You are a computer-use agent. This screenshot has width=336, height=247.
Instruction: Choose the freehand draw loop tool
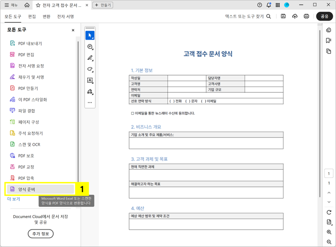90,69
